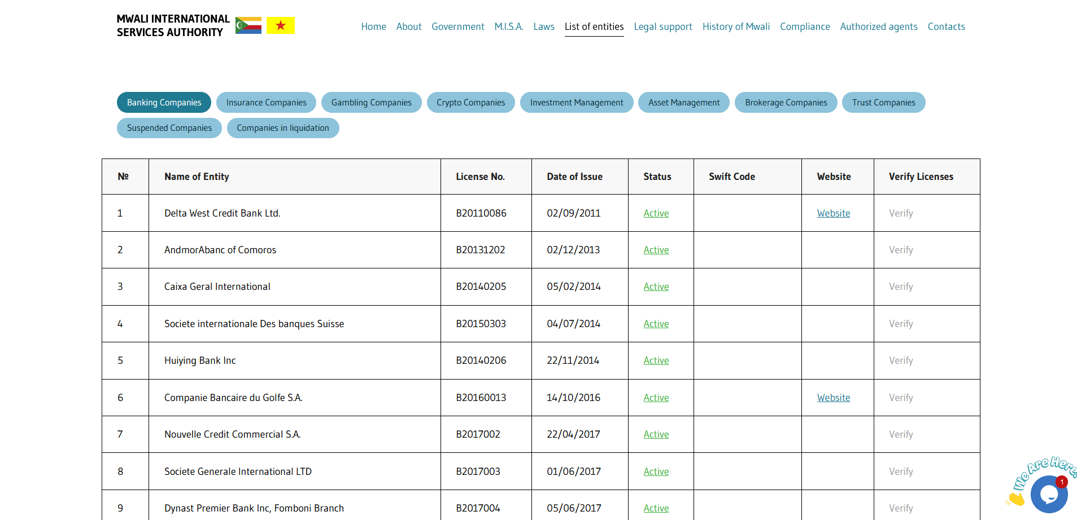Select license number B20110086
Viewport: 1077px width, 520px height.
[481, 213]
